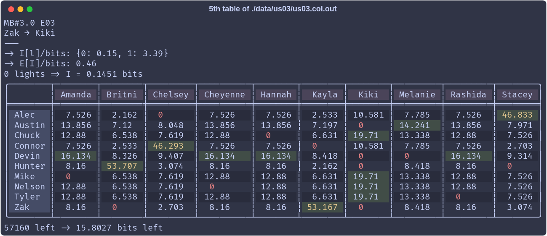
Task: Click the highlighted 19.71 cell in Chuck's row
Action: [369, 136]
